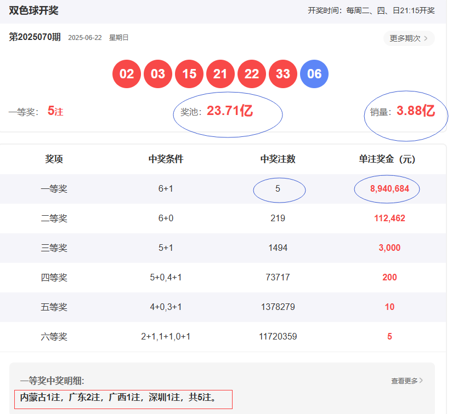Click the red ball numbered 21
This screenshot has height=414, width=458.
(220, 74)
